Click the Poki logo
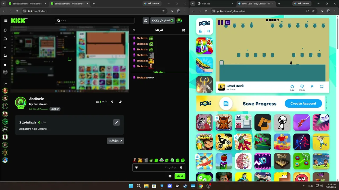This screenshot has width=339, height=190. [204, 23]
